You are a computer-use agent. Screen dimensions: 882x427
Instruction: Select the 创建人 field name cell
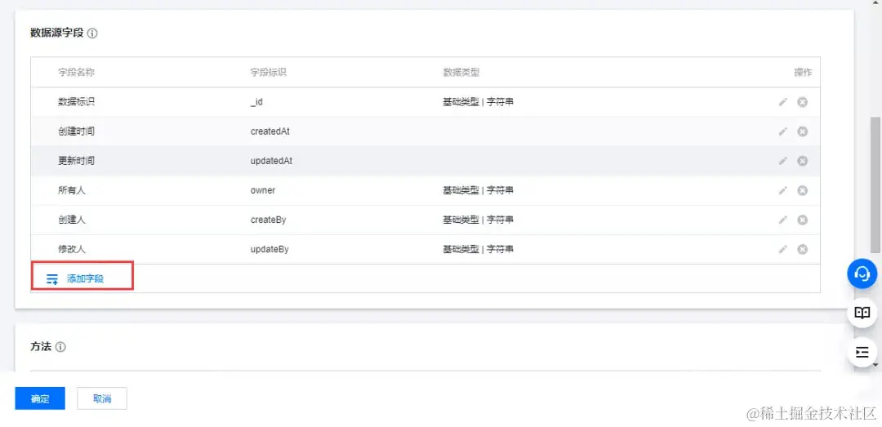point(72,220)
